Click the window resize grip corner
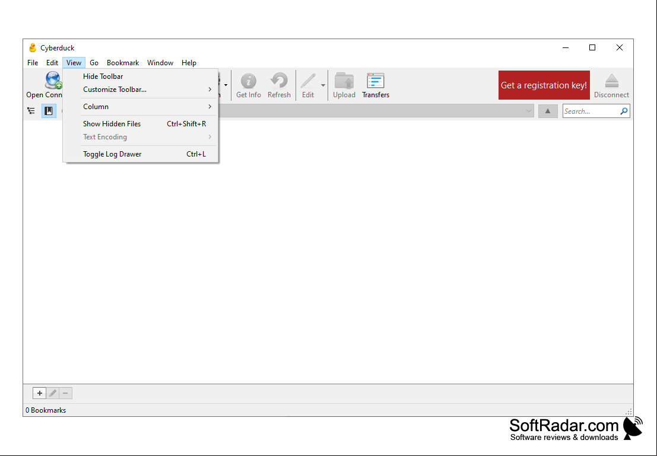The height and width of the screenshot is (456, 657). [x=629, y=412]
